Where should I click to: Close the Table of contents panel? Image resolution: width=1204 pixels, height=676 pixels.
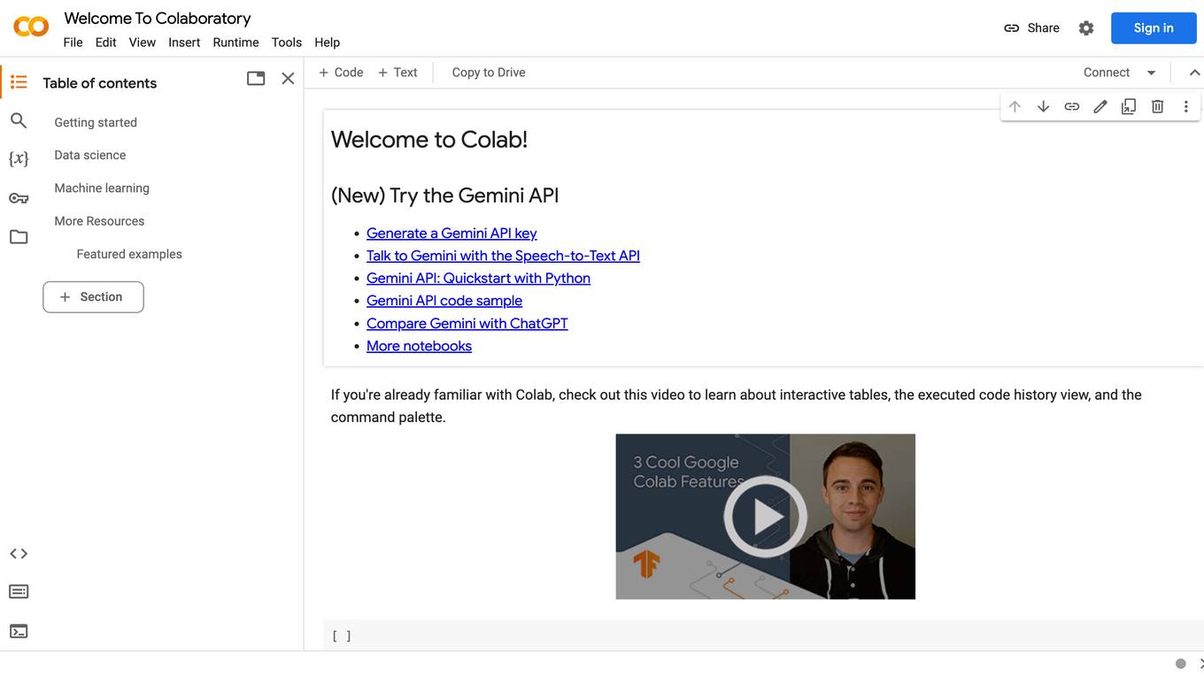pyautogui.click(x=288, y=79)
